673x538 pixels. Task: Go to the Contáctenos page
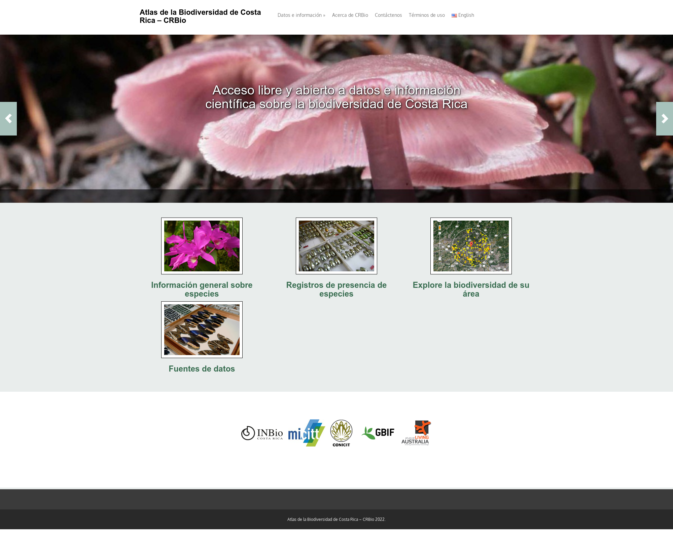coord(388,15)
